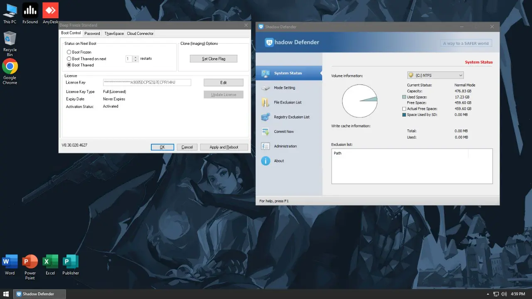Increase restarts count spinner up arrow
This screenshot has width=532, height=299.
(135, 57)
